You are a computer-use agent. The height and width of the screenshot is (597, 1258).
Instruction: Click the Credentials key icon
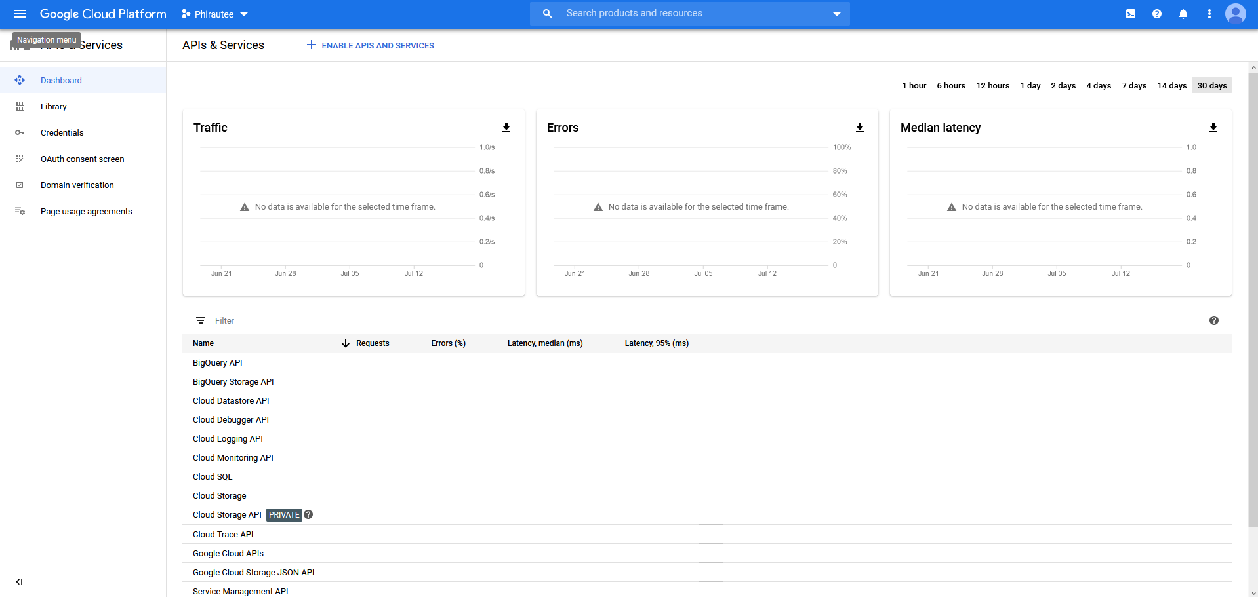coord(20,132)
